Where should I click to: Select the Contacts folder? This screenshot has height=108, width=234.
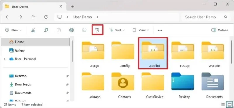point(123,85)
